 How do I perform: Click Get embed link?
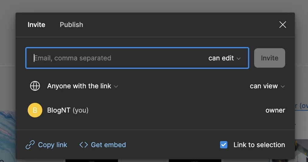point(108,145)
